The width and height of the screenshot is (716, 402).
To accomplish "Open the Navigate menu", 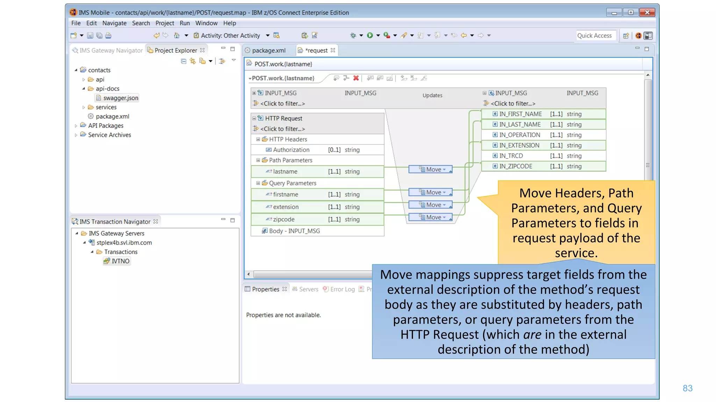I will tap(114, 23).
